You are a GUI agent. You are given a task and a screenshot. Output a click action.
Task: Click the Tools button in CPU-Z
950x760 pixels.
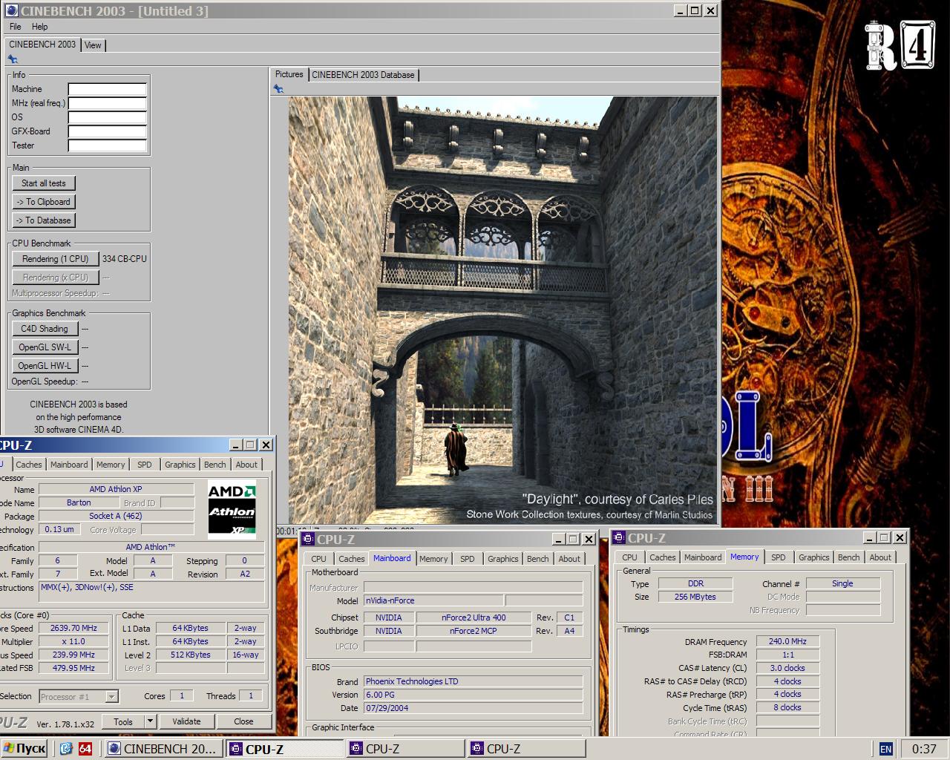coord(123,721)
